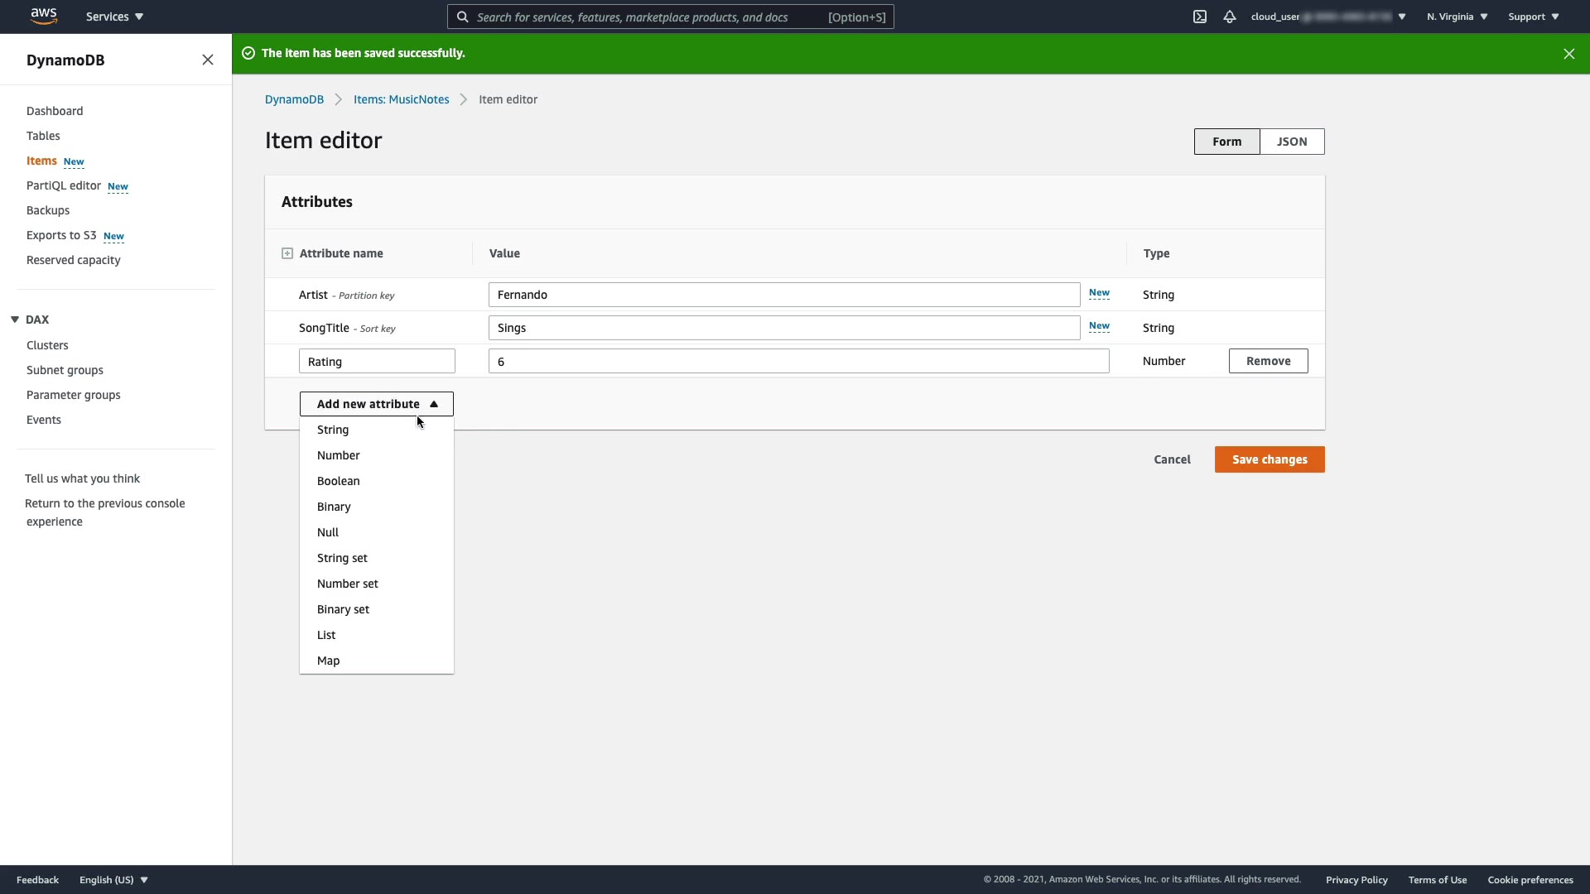
Task: Go to the AWS home logo
Action: coord(43,17)
